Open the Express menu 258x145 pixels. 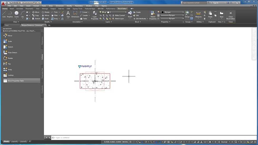tap(104, 6)
